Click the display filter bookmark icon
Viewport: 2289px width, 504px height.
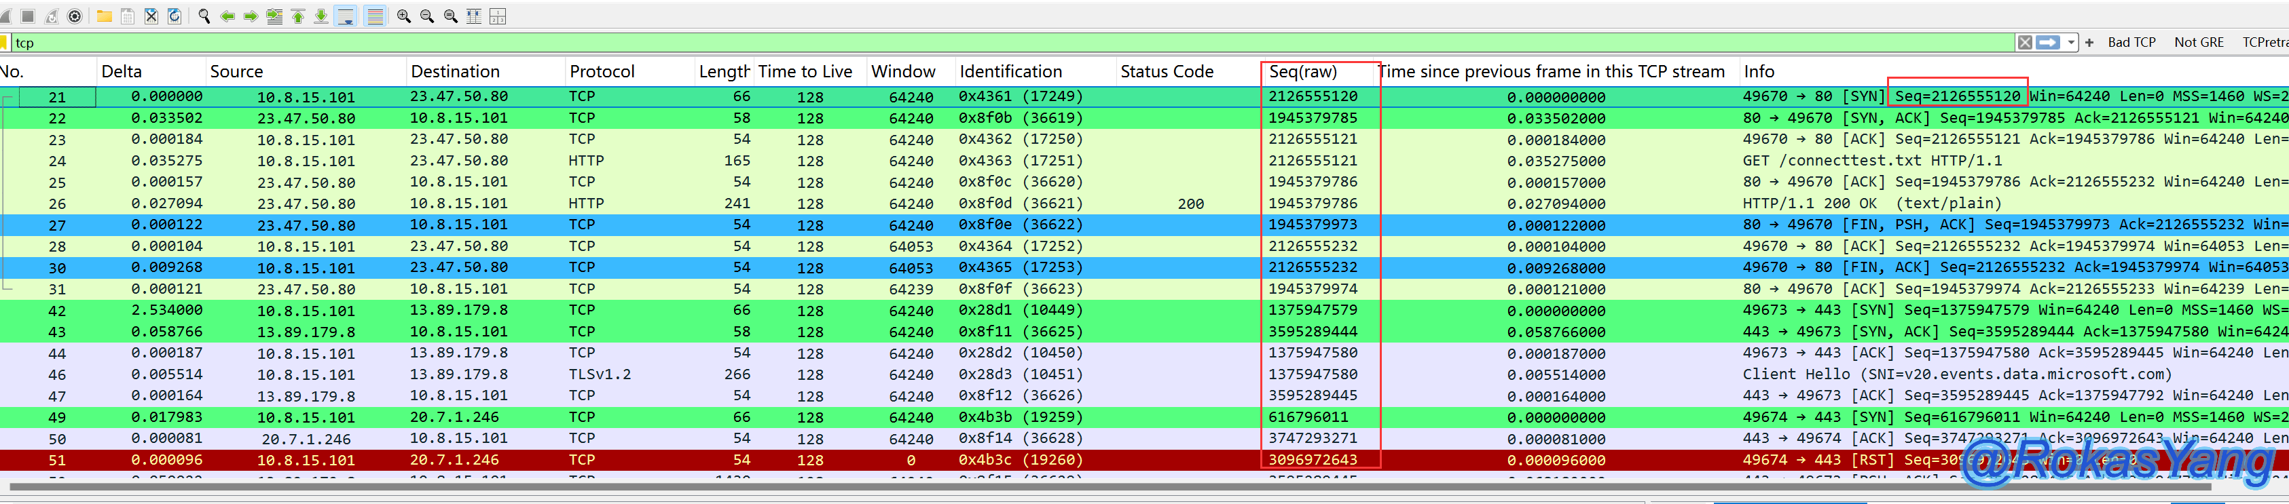[5, 43]
